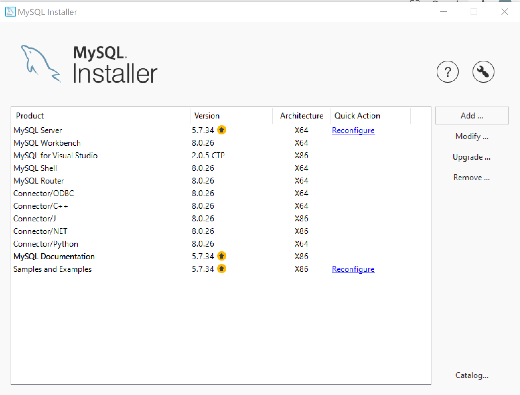Click the upgrade arrow icon beside MySQL Server version
This screenshot has width=520, height=395.
tap(222, 130)
